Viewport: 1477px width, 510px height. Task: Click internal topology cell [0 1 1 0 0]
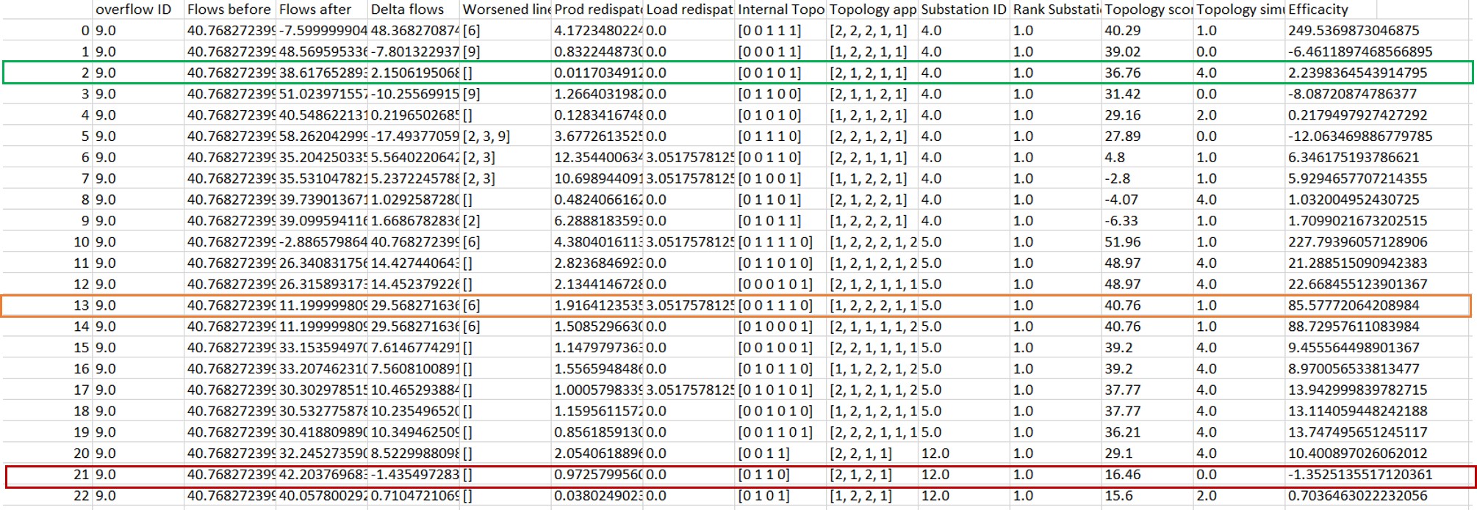(x=769, y=94)
